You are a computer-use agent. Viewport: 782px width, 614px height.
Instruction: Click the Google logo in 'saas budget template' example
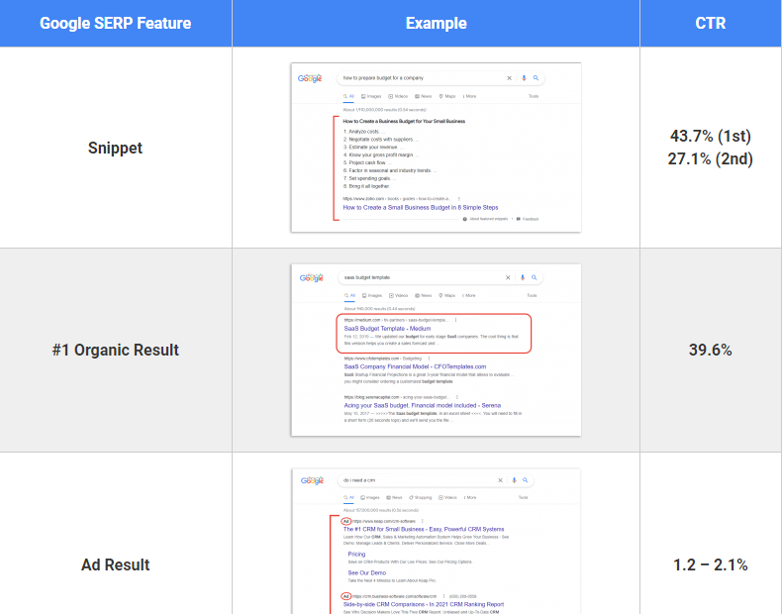pyautogui.click(x=312, y=278)
